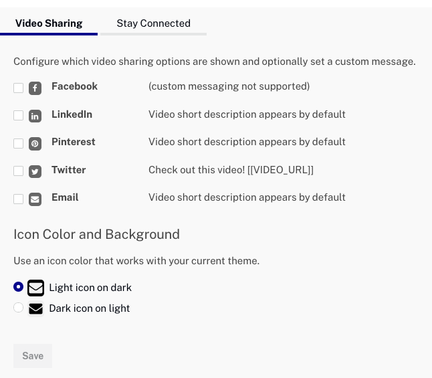Click the LinkedIn label
The image size is (432, 378).
pos(72,114)
